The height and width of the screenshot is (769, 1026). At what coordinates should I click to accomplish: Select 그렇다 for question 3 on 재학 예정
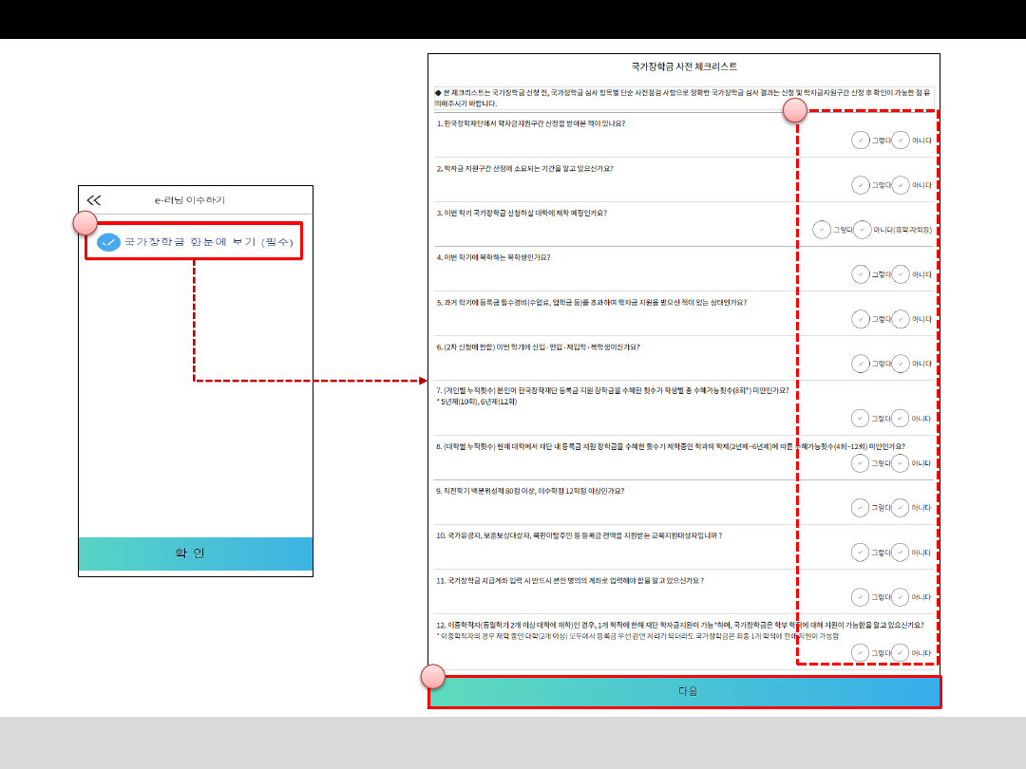[822, 230]
